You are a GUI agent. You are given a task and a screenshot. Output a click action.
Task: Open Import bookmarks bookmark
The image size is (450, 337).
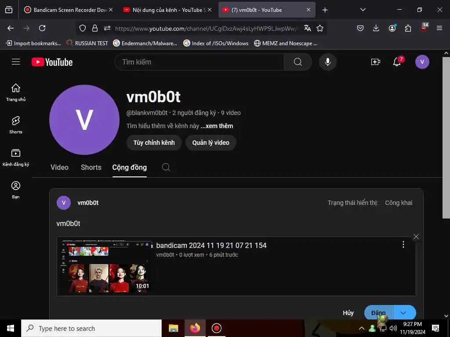click(x=33, y=43)
